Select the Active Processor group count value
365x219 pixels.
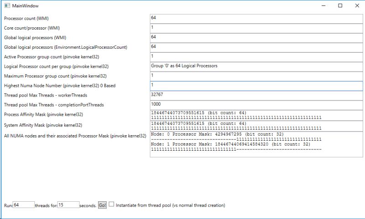click(256, 57)
